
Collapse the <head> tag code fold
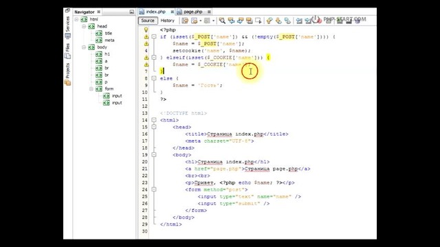154,127
